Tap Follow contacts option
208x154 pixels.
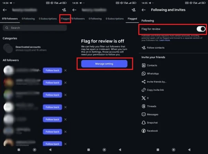point(155,48)
